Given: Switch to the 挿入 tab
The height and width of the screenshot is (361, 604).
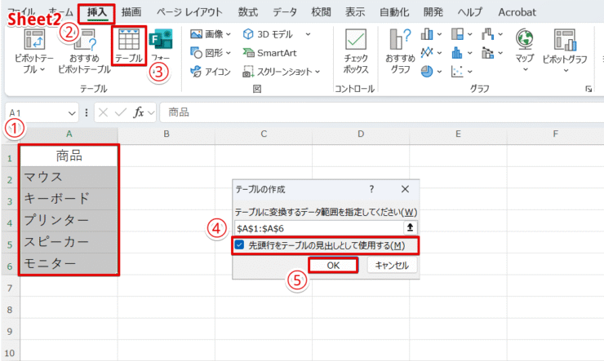Looking at the screenshot, I should tap(96, 12).
